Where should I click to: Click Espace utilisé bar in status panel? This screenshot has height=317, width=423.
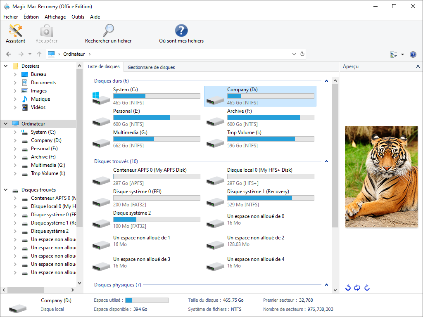[147, 300]
